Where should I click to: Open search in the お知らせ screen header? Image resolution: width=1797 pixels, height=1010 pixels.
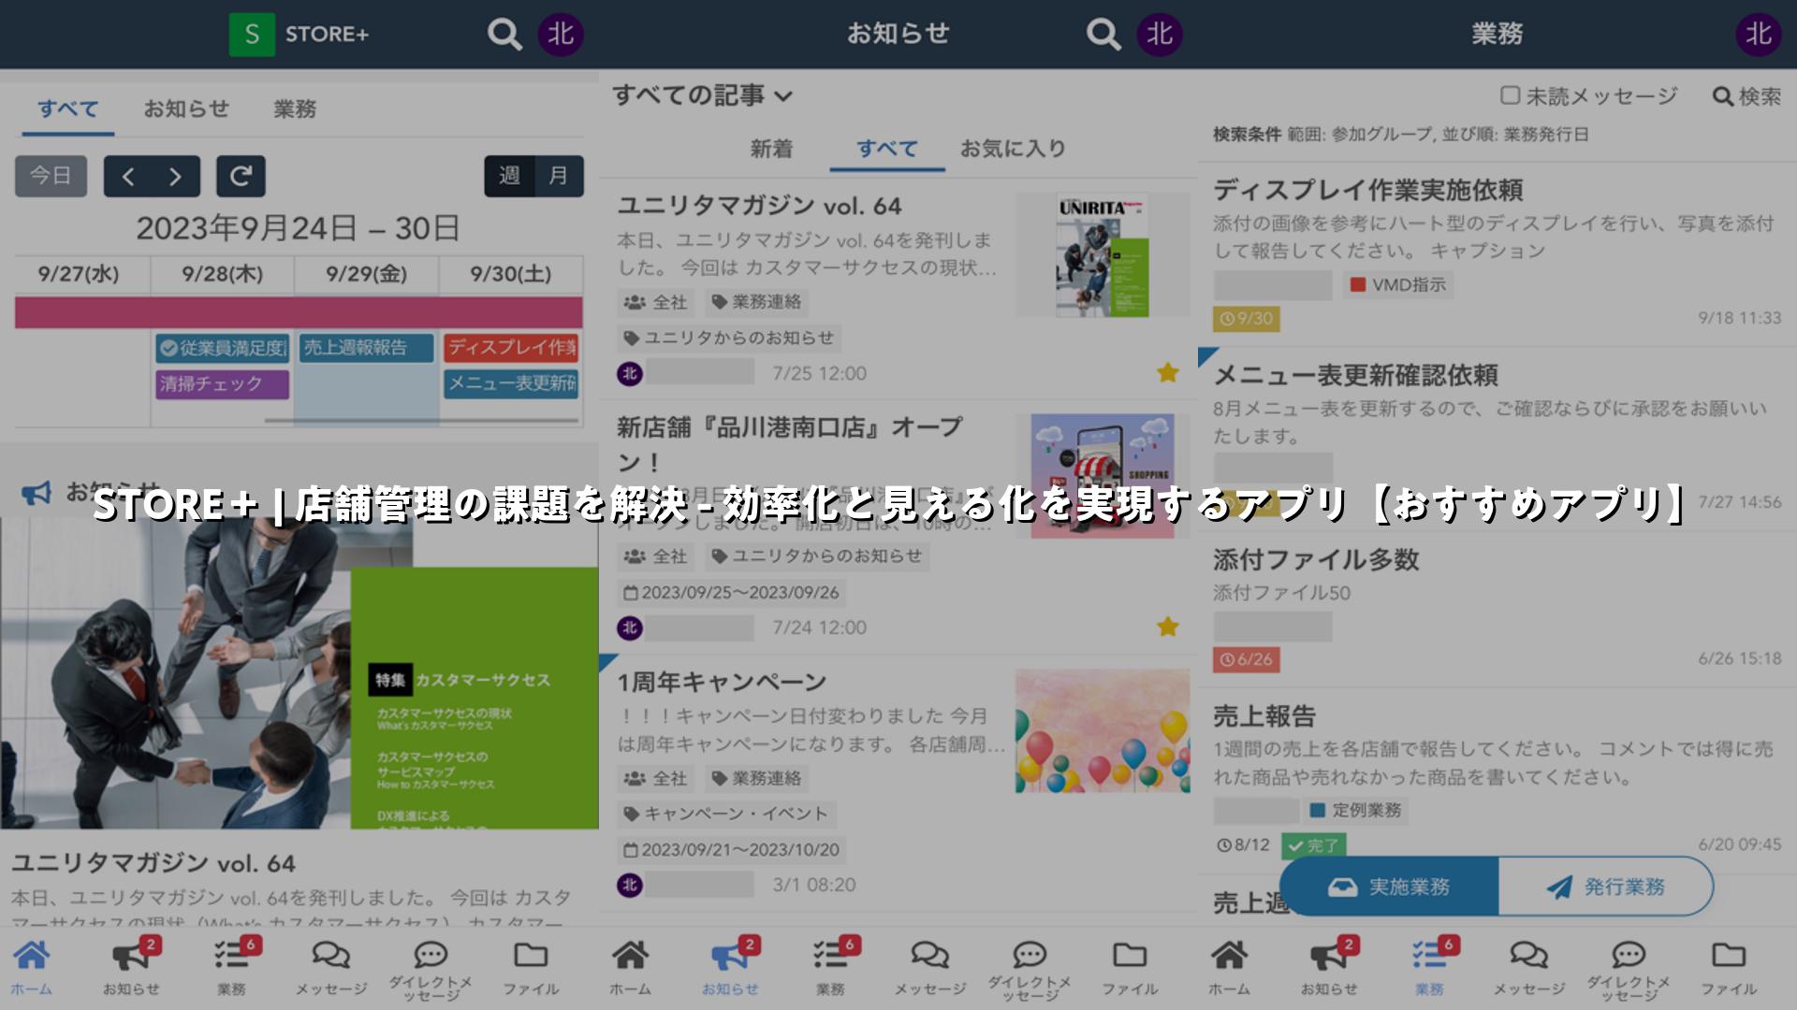click(x=1103, y=35)
